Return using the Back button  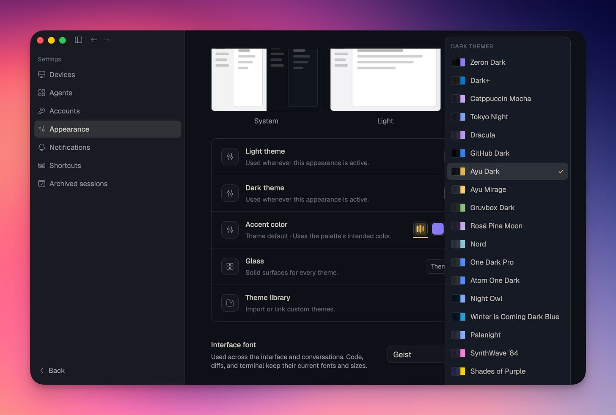click(52, 371)
